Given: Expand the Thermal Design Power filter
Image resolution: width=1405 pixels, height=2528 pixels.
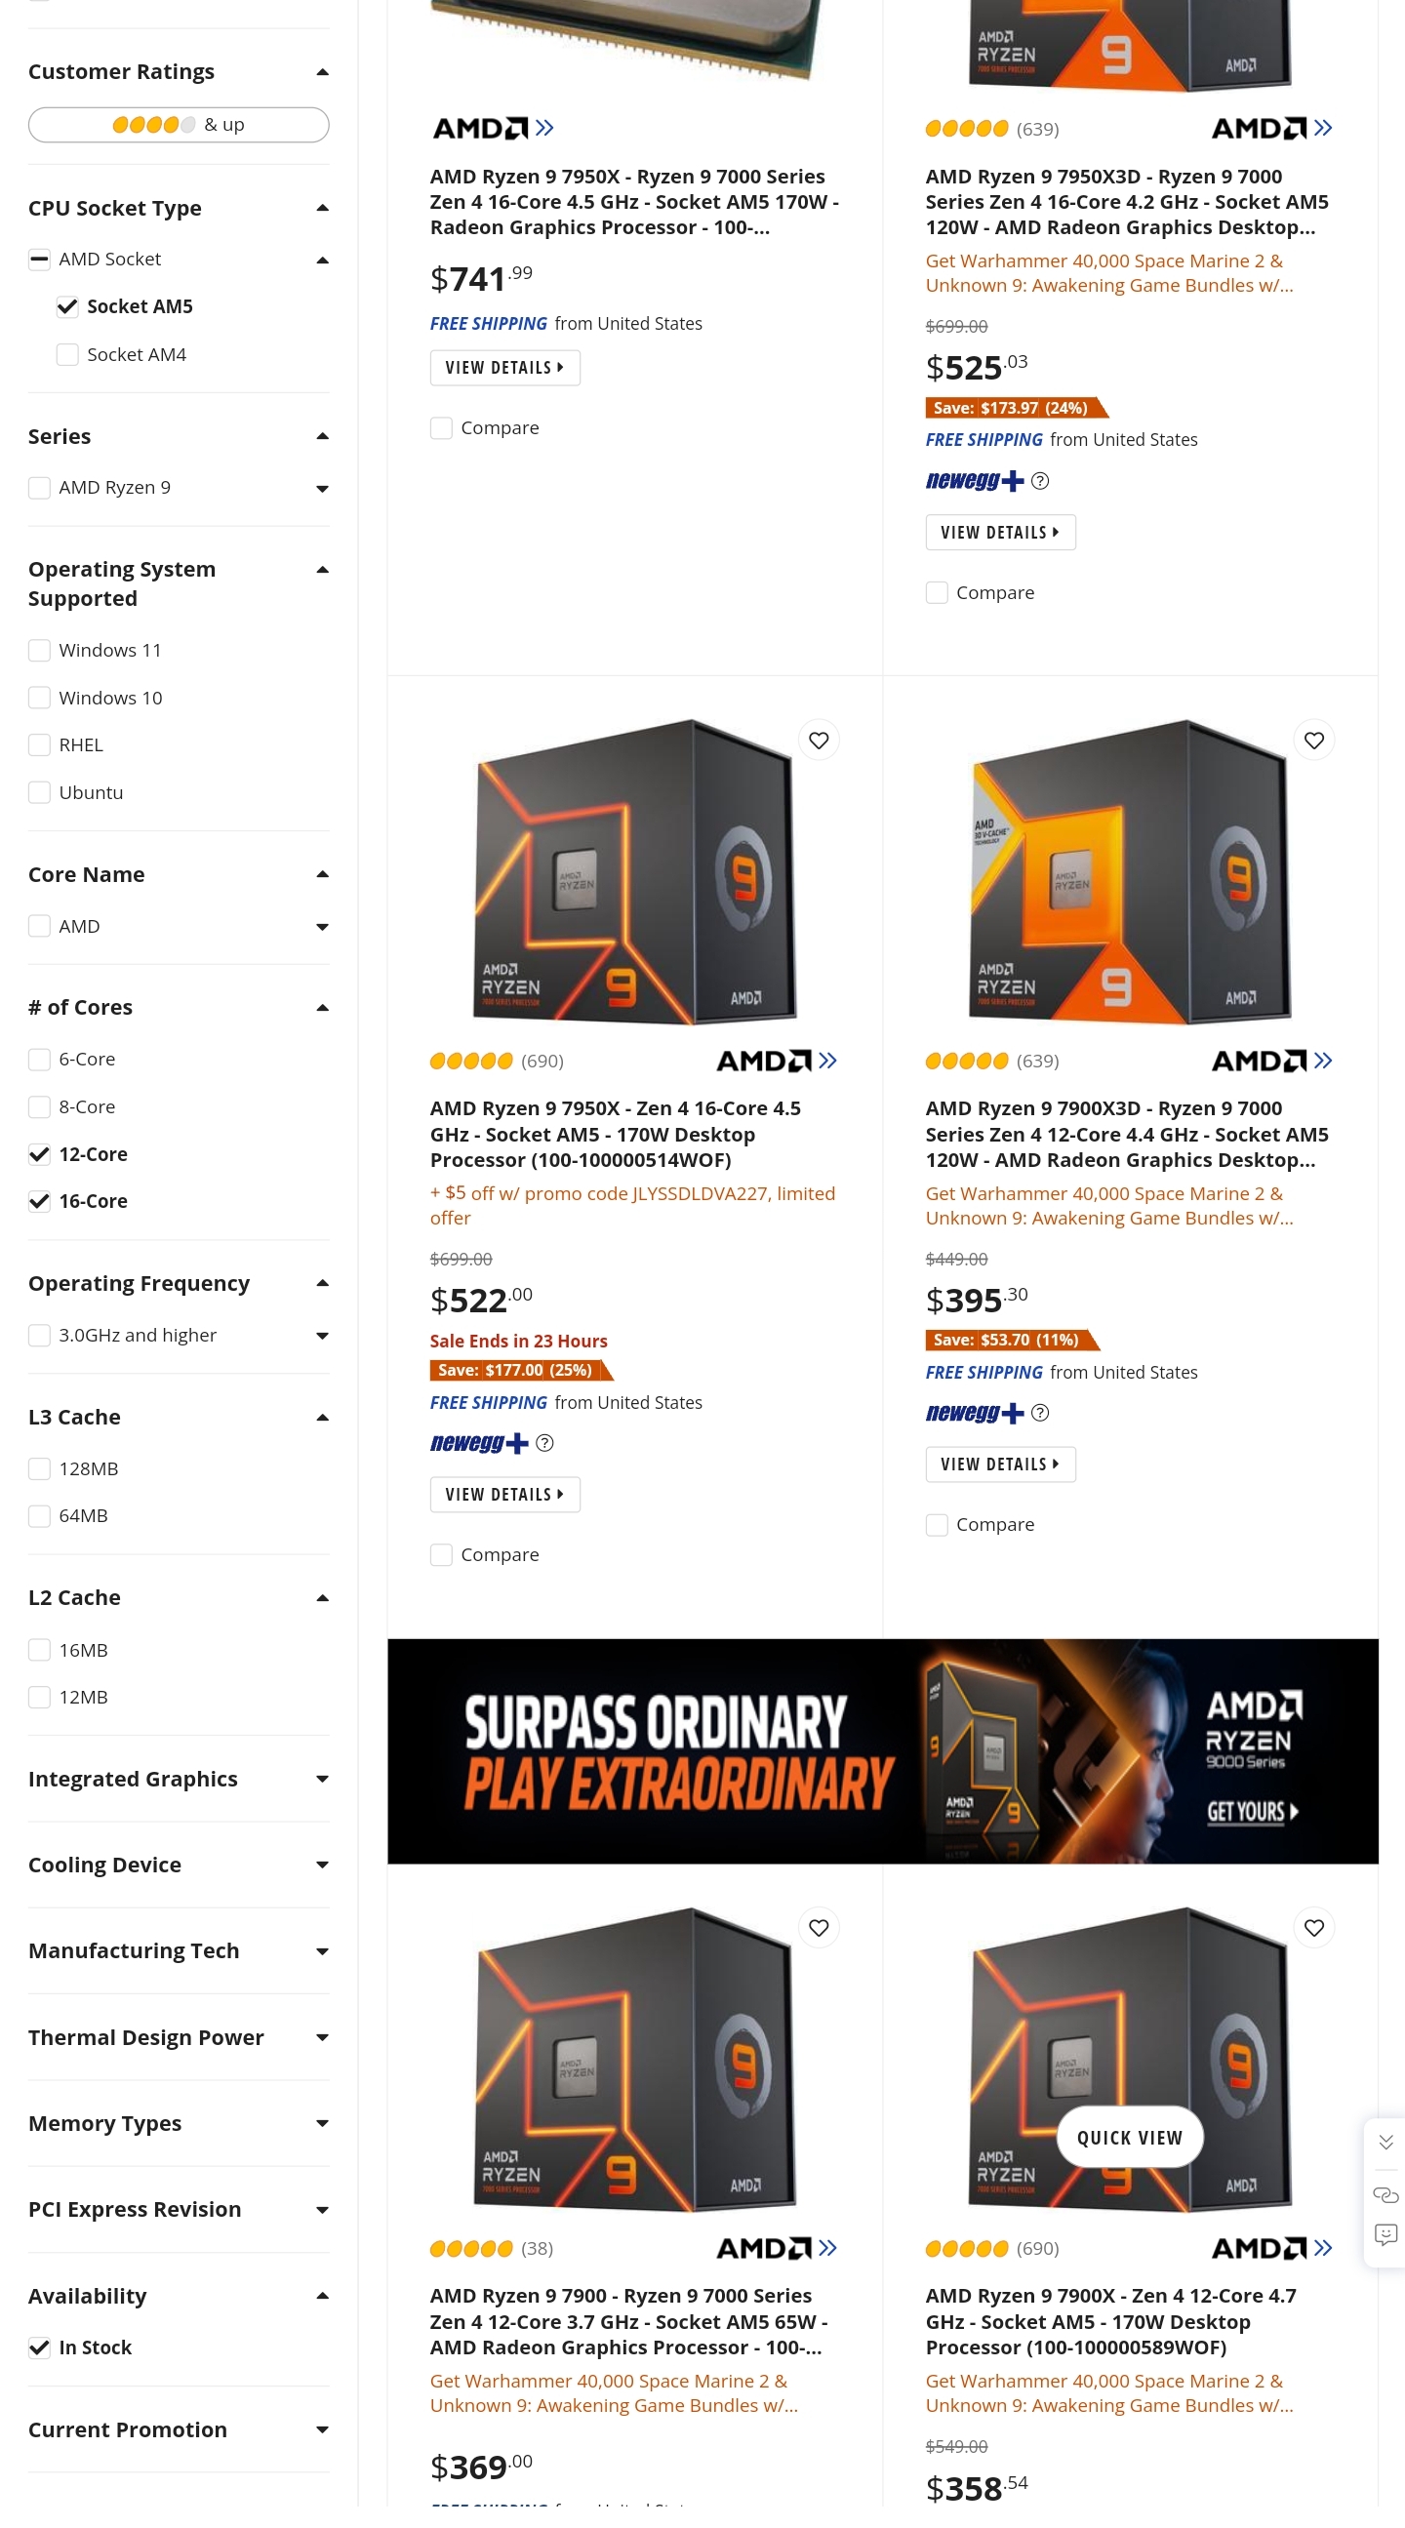Looking at the screenshot, I should (x=178, y=2036).
